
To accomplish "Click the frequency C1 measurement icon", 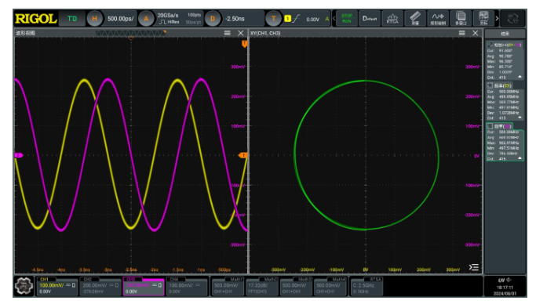I will 490,85.
